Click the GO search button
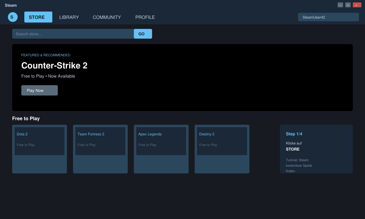This screenshot has height=219, width=365. pyautogui.click(x=143, y=34)
